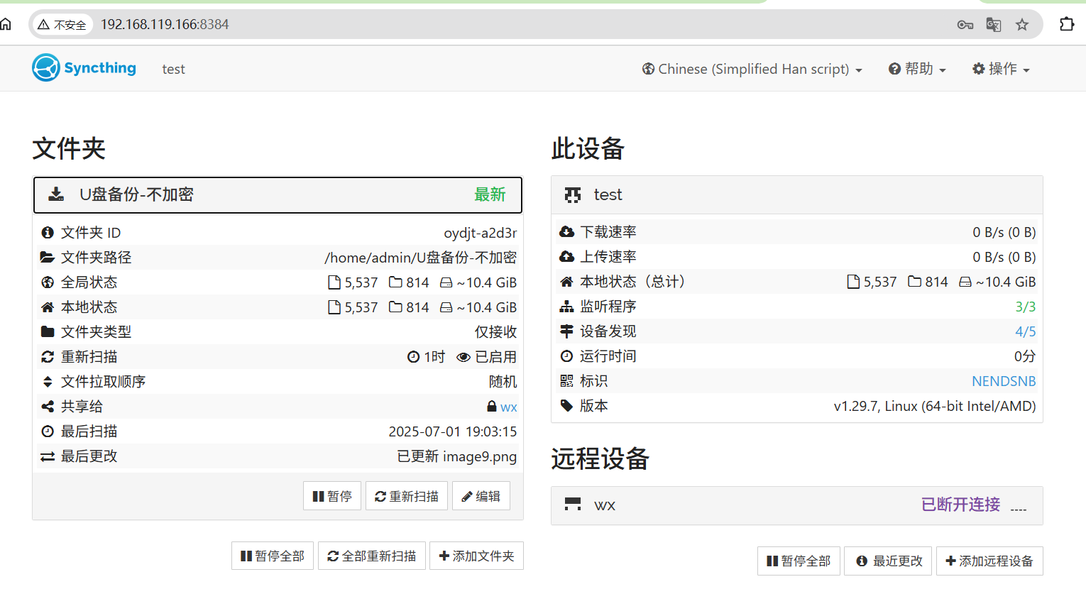Click the 2025-07-01 19:03:15 timestamp

[x=453, y=431]
